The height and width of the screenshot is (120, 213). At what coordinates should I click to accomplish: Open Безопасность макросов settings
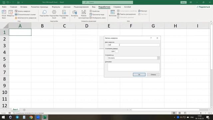(26, 18)
